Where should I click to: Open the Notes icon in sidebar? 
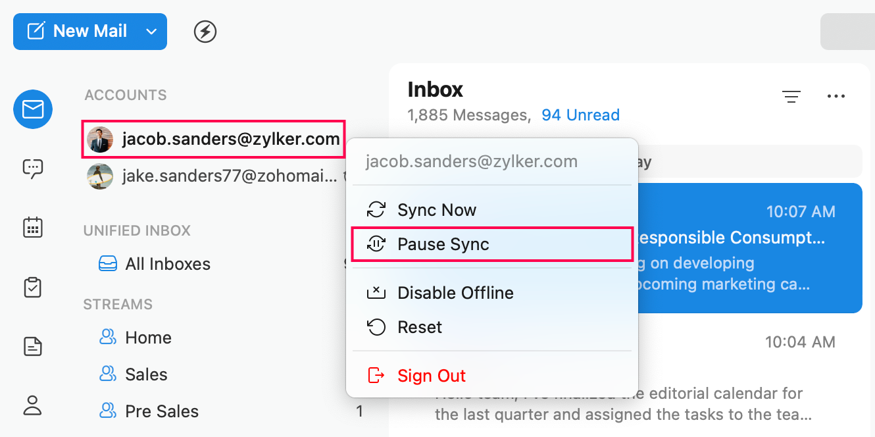pos(33,346)
